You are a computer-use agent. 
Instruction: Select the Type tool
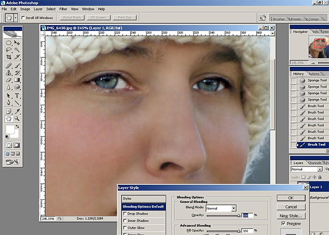(x=17, y=96)
